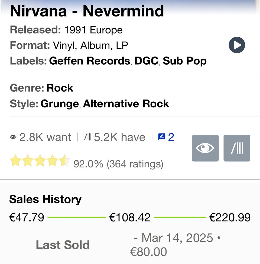The height and width of the screenshot is (264, 260).
Task: Open the DGC label link
Action: 146,61
